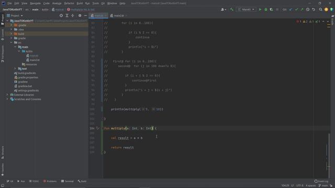Open the TODO tool window
335x188 pixels.
(33, 181)
